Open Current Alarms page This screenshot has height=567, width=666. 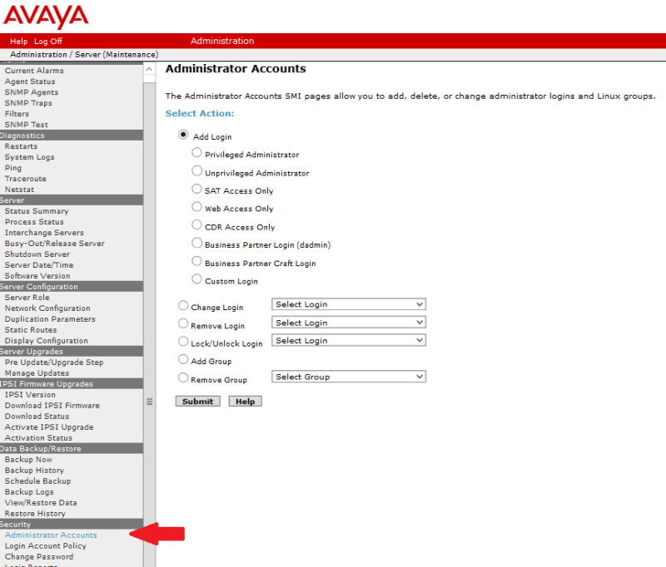(x=34, y=71)
